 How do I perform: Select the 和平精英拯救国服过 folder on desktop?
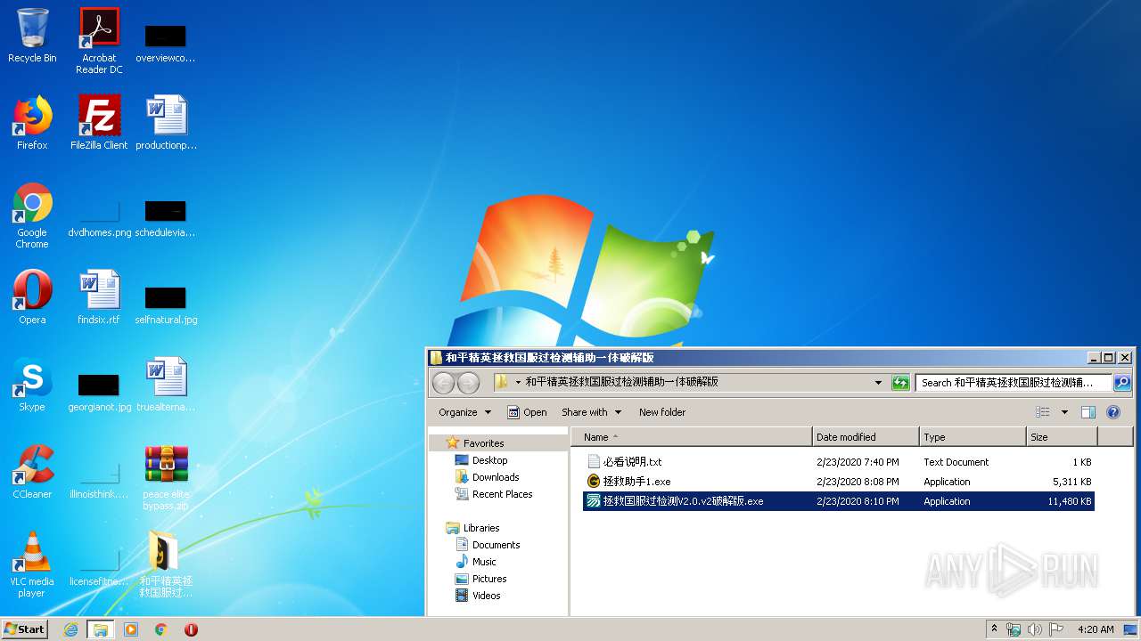[x=167, y=564]
